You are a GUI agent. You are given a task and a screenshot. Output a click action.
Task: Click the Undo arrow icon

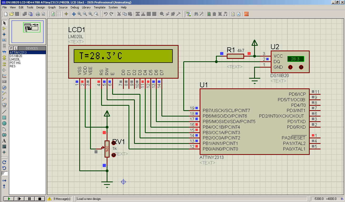click(x=106, y=14)
